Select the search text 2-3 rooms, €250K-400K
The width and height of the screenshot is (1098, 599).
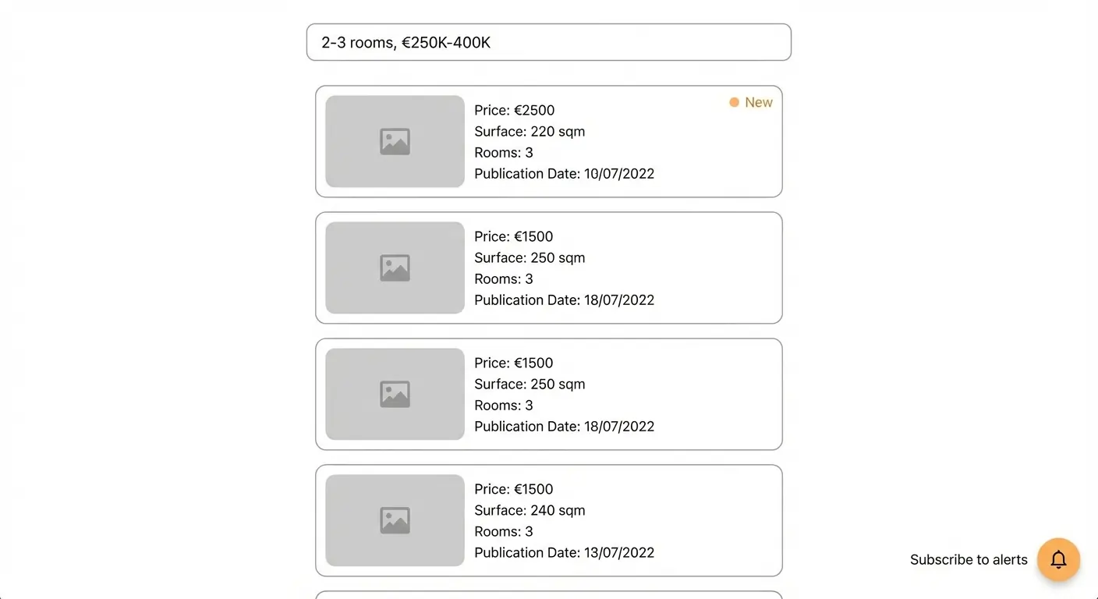coord(406,42)
